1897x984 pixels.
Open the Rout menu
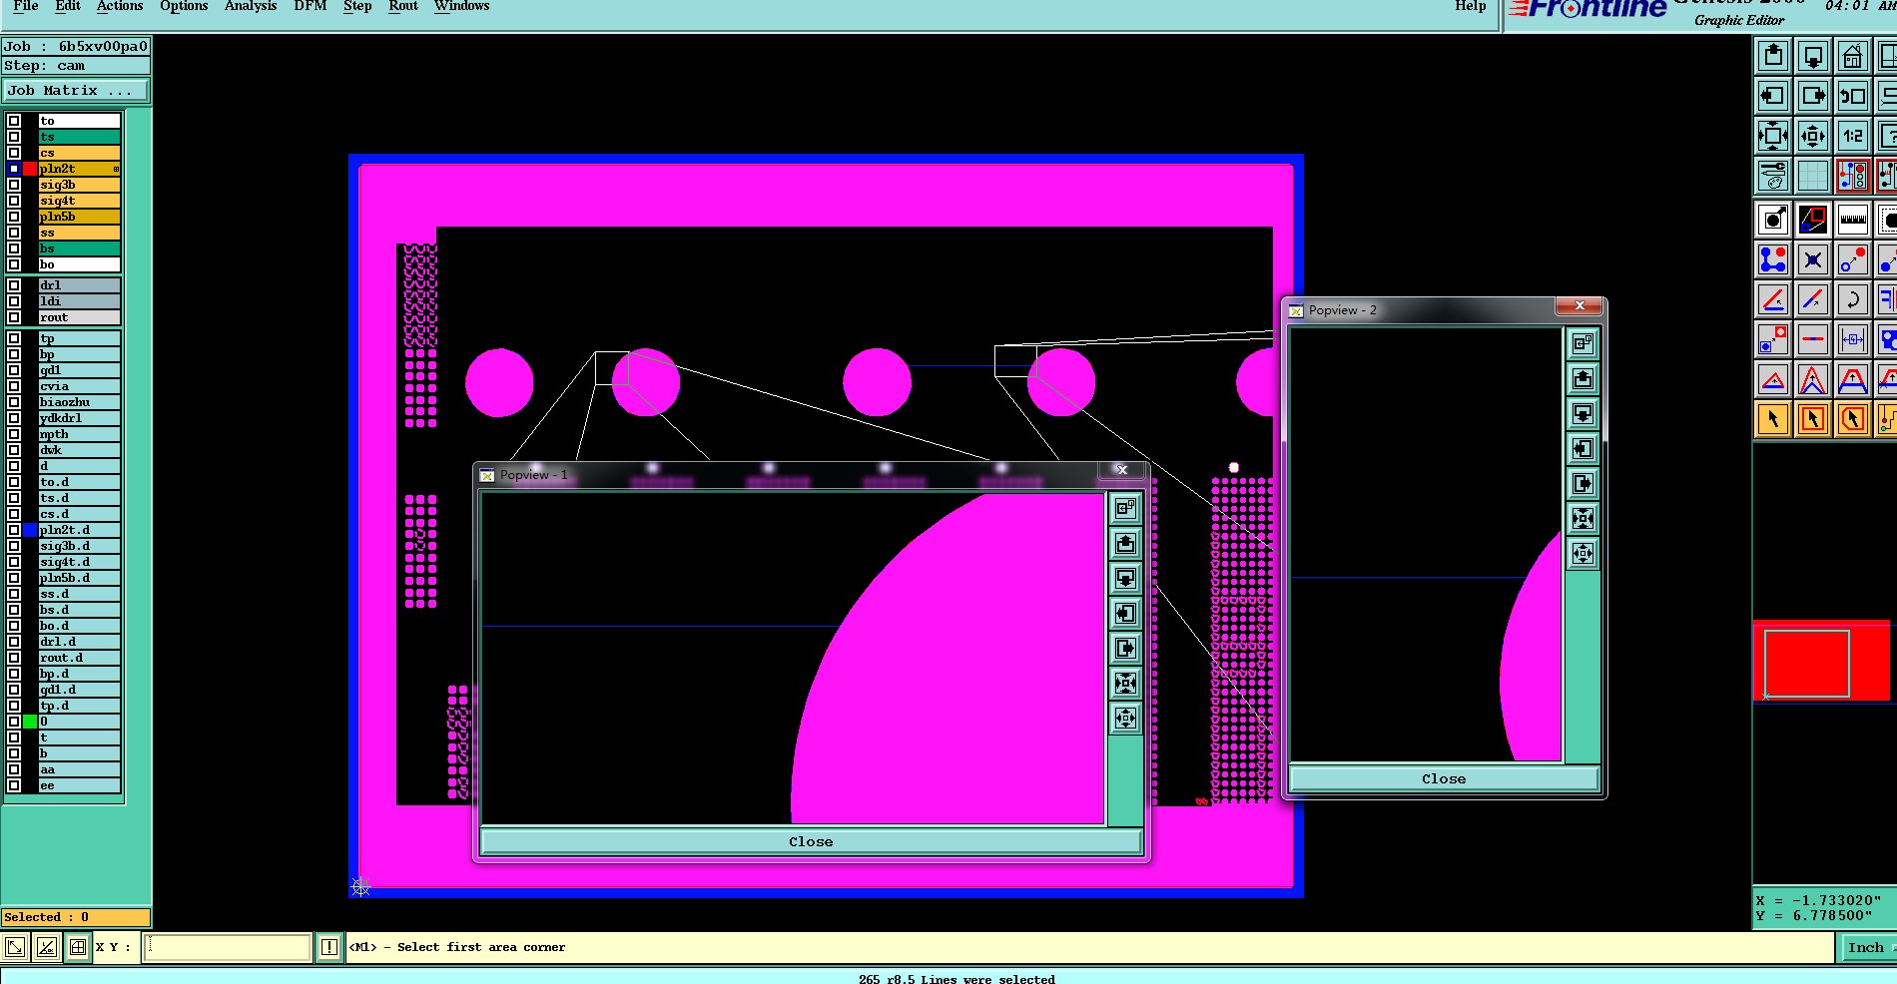403,6
